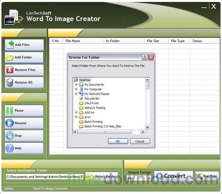Click the Help question mark icon

(x=9, y=148)
